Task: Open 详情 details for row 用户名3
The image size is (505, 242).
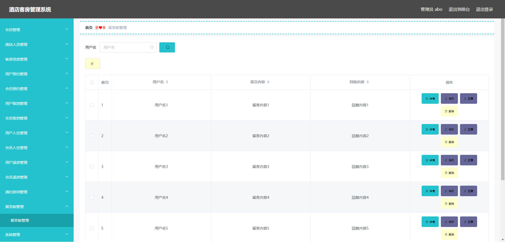Action: point(430,160)
